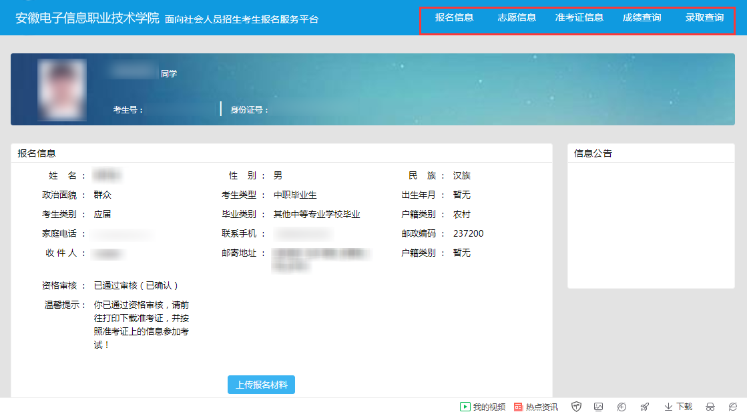The height and width of the screenshot is (412, 747).
Task: Go to 准考证信息 page
Action: click(x=579, y=17)
